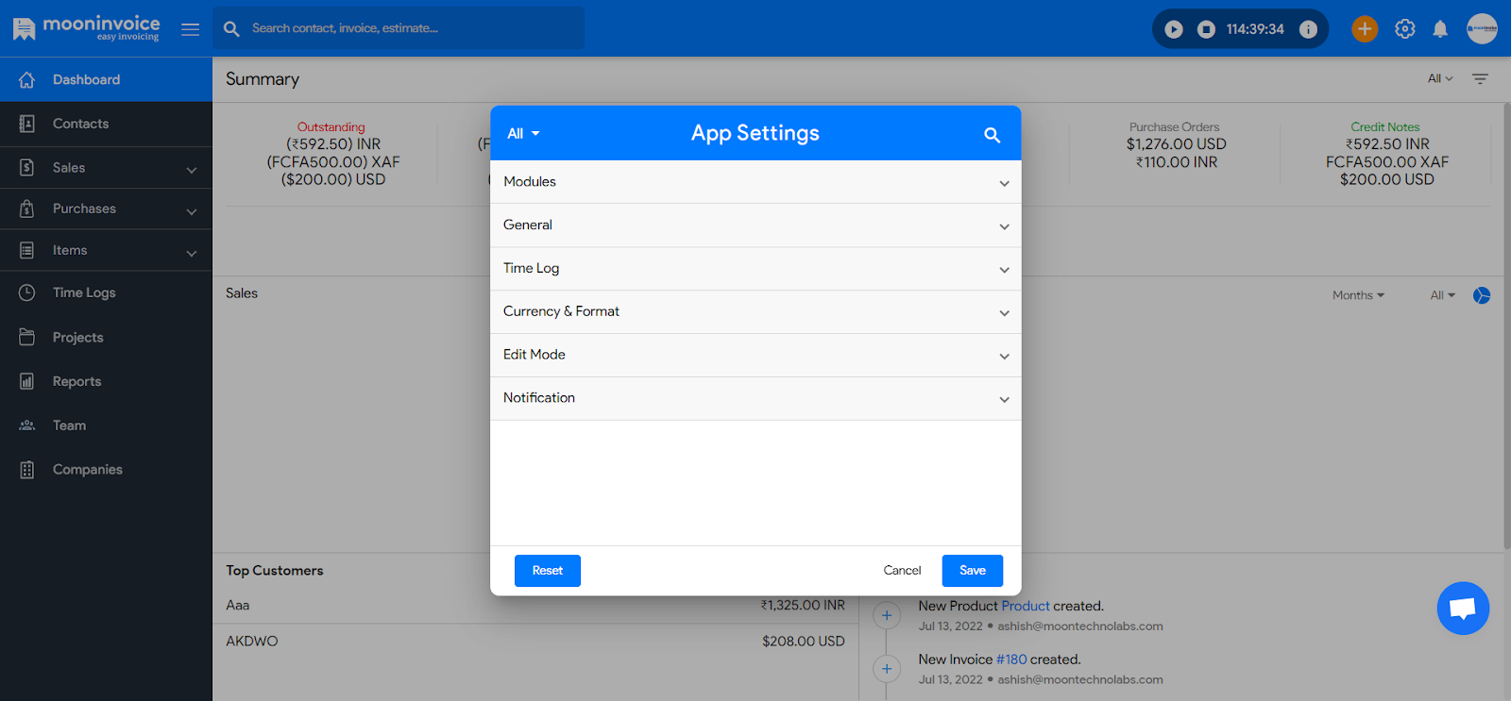The width and height of the screenshot is (1511, 701).
Task: Click the search icon in App Settings header
Action: pos(992,135)
